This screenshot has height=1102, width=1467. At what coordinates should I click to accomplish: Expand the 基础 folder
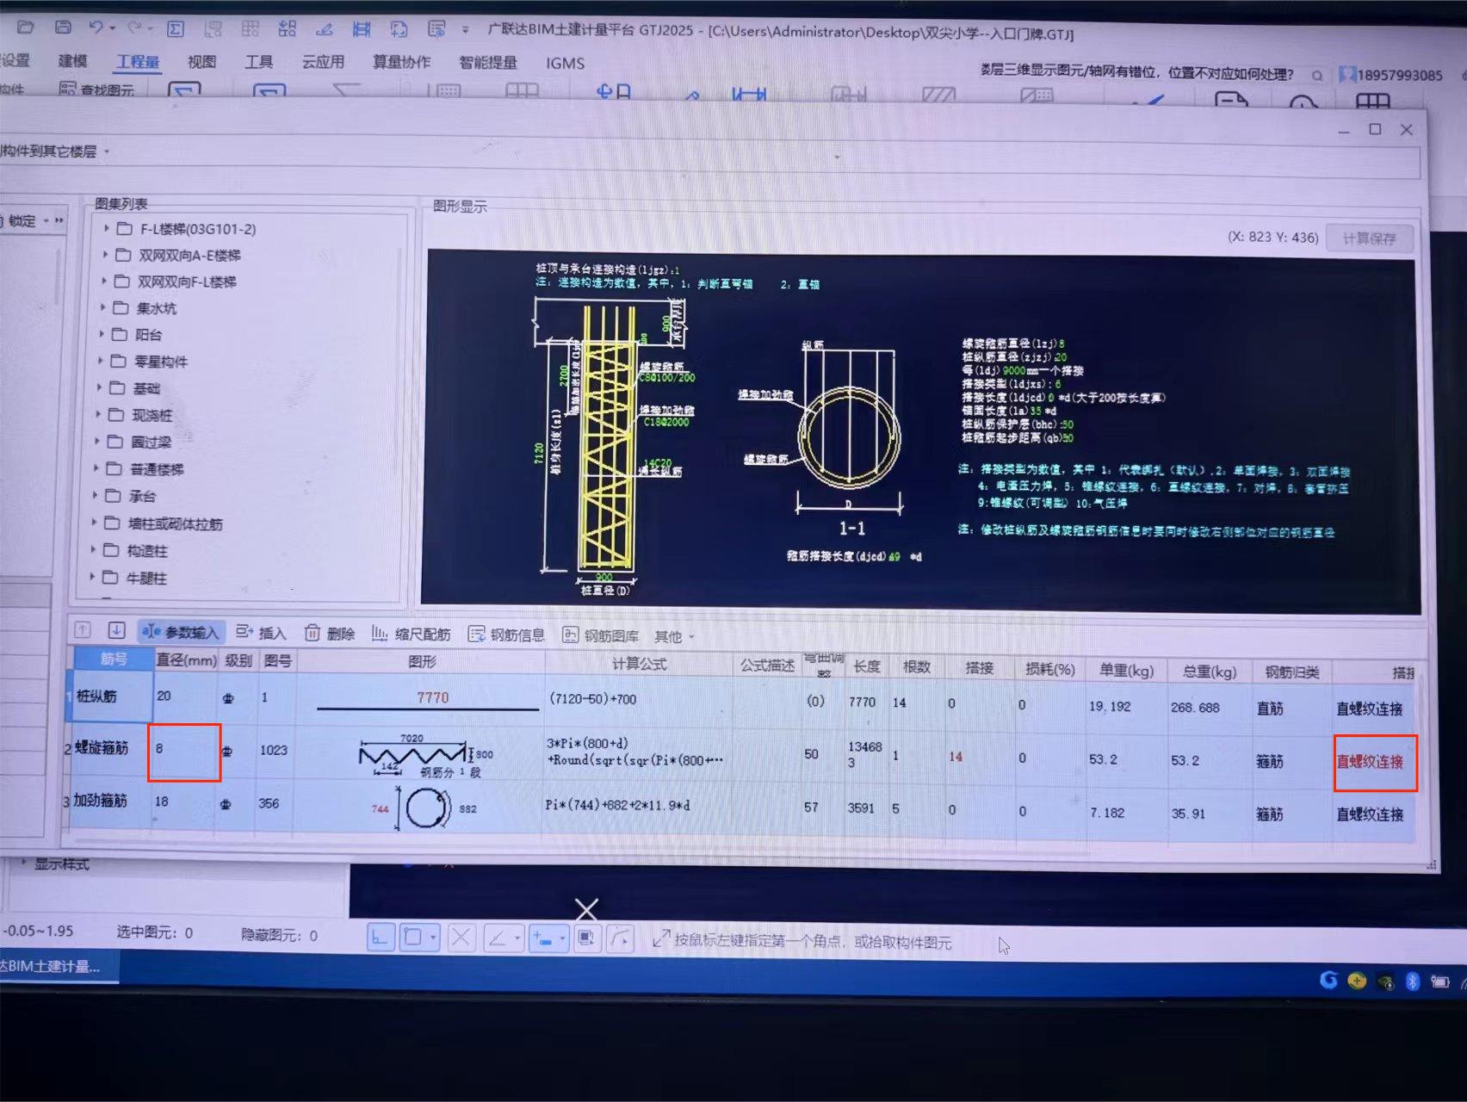99,387
